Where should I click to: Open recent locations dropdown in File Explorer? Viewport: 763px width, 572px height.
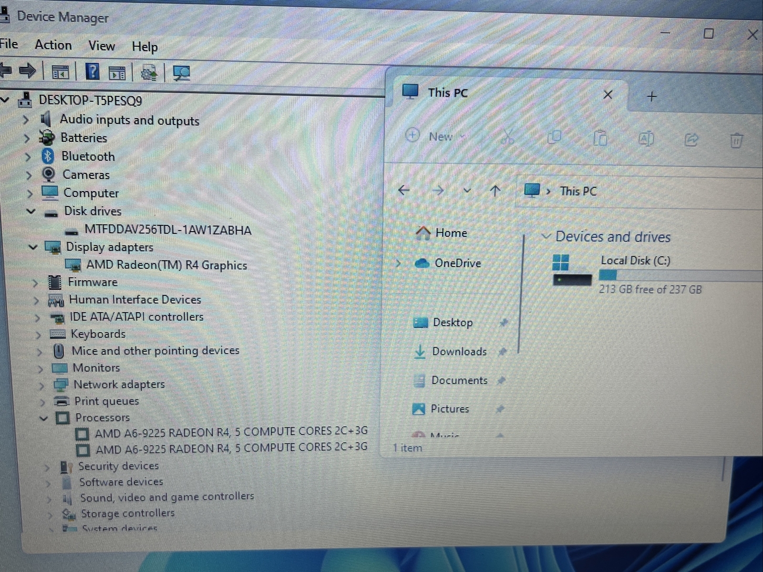(x=467, y=191)
